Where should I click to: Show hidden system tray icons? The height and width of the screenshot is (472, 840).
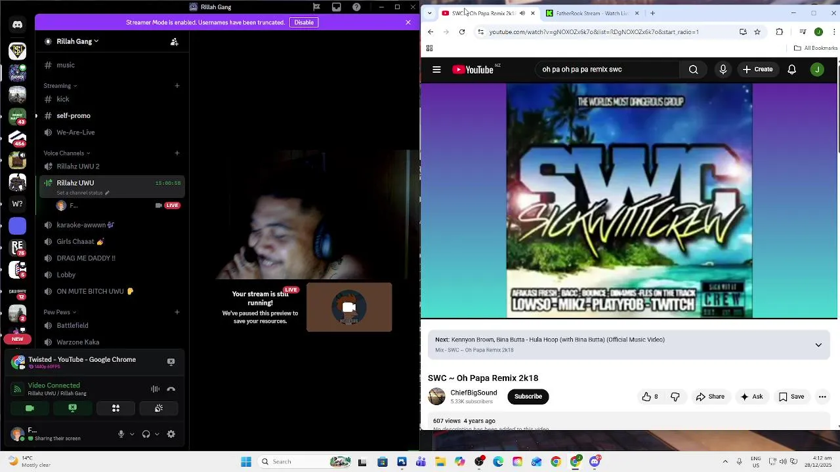[x=725, y=462]
